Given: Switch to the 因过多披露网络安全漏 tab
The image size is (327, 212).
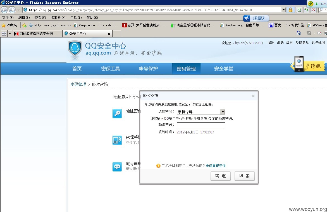Looking at the screenshot, I should 37,33.
